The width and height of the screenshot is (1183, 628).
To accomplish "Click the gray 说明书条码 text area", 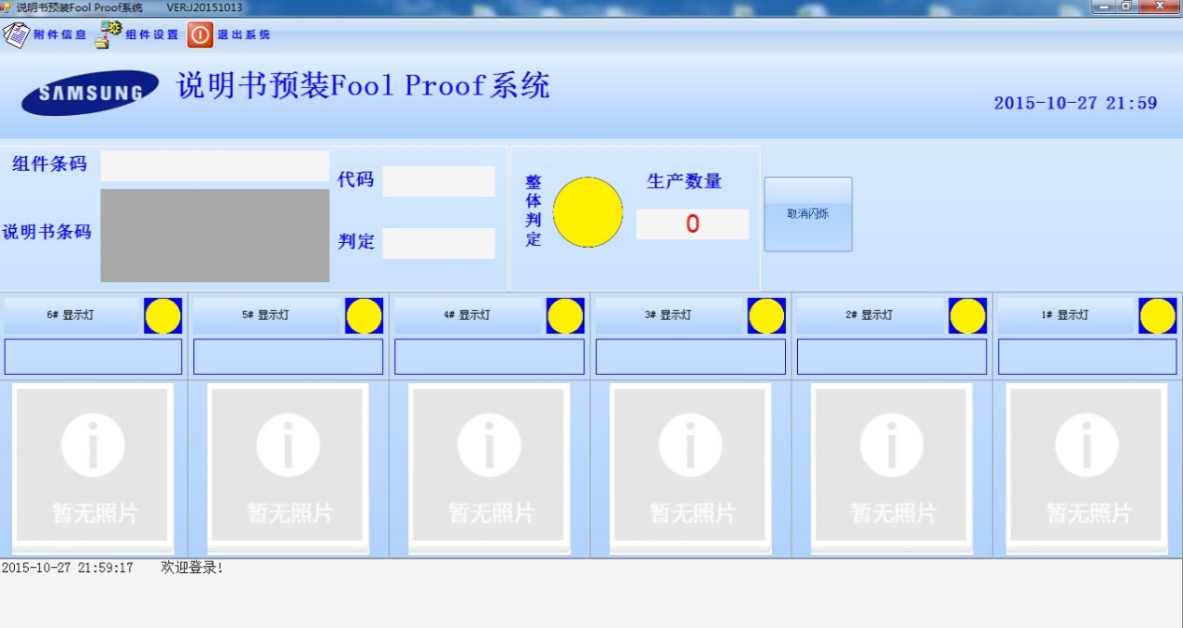I will pos(215,235).
